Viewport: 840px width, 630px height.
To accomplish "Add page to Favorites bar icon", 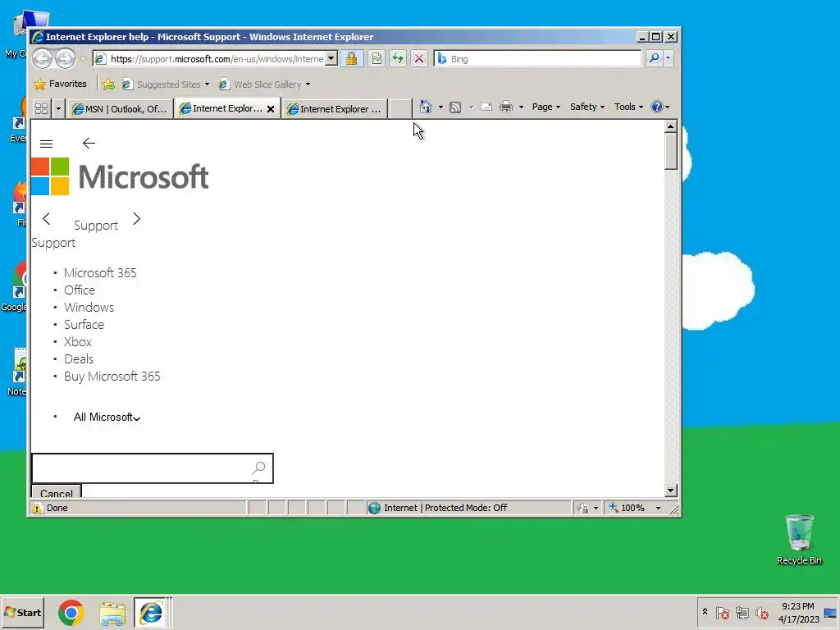I will pos(108,84).
